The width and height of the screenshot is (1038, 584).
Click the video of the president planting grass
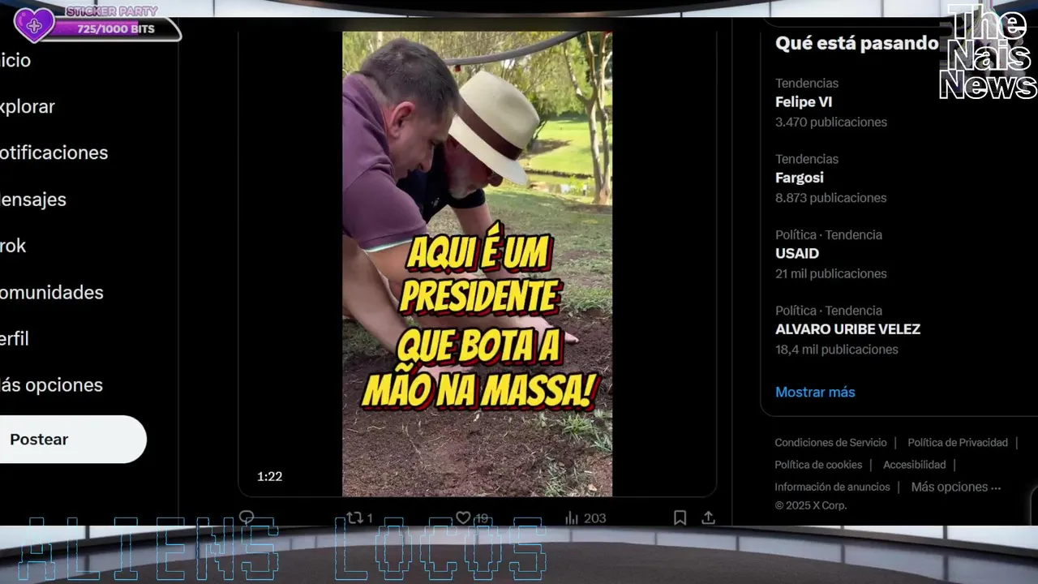(477, 264)
